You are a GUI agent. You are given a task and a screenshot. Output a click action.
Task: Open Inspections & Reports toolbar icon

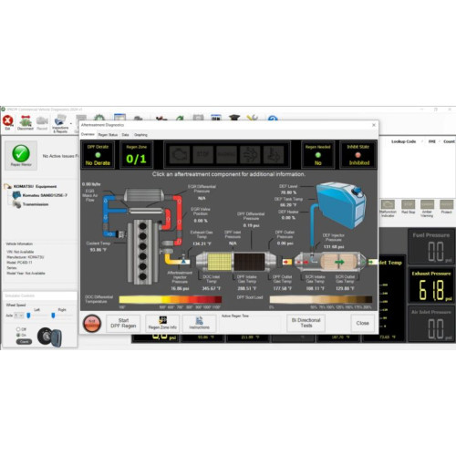click(x=60, y=123)
